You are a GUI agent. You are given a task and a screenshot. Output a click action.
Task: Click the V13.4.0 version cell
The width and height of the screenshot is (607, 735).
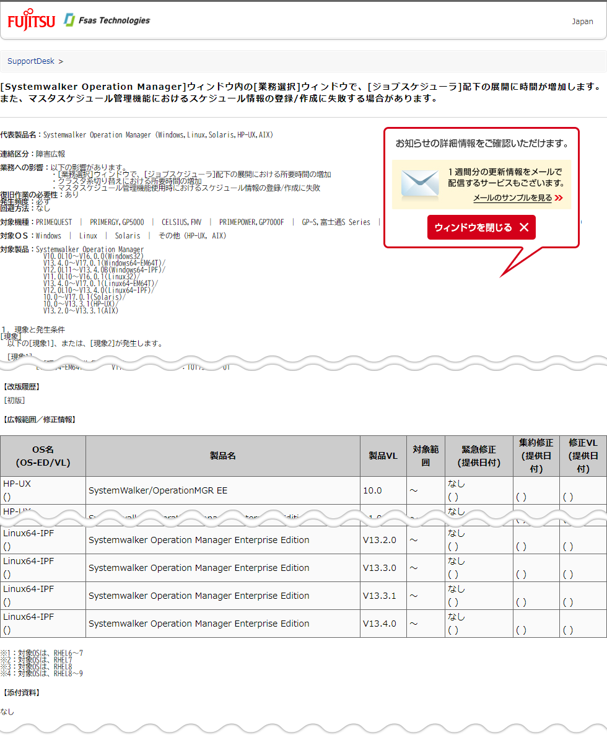(383, 624)
